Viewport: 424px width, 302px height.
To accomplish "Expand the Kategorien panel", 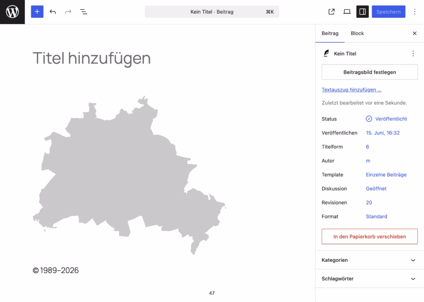I will (369, 260).
